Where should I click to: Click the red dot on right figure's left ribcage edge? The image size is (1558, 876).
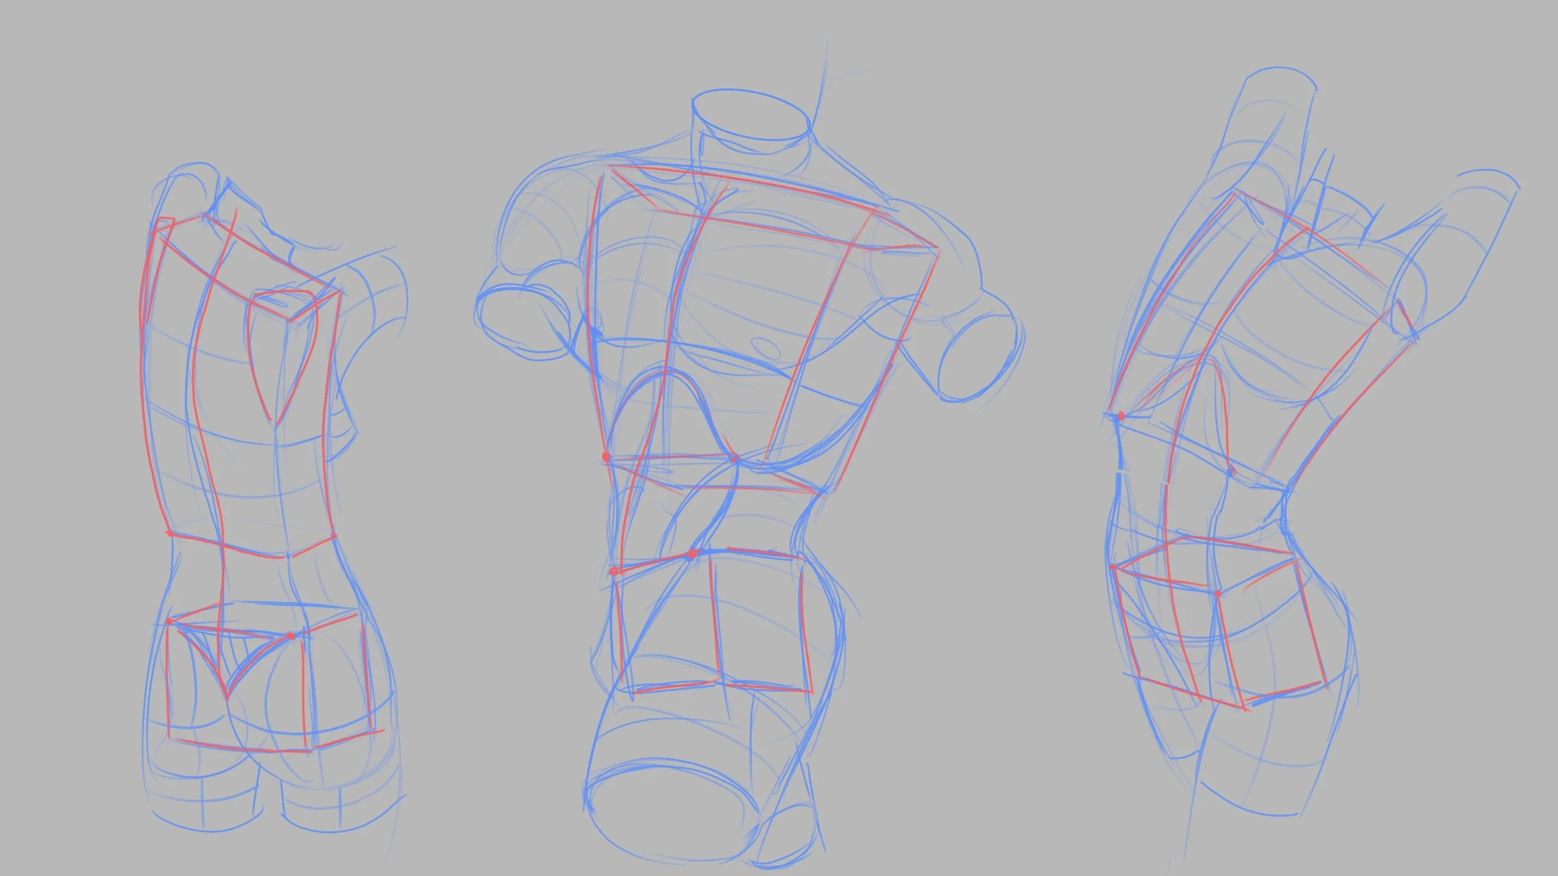1121,416
